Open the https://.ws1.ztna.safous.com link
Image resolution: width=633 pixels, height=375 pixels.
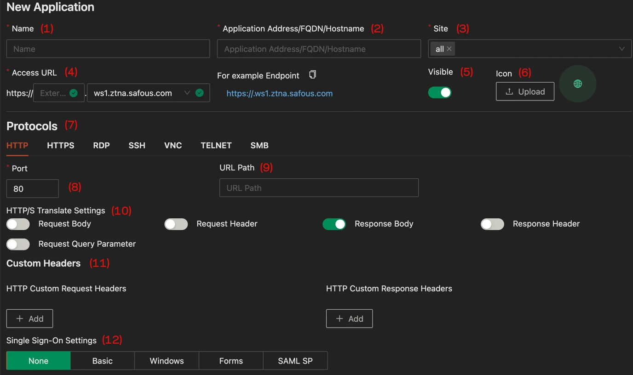point(279,93)
